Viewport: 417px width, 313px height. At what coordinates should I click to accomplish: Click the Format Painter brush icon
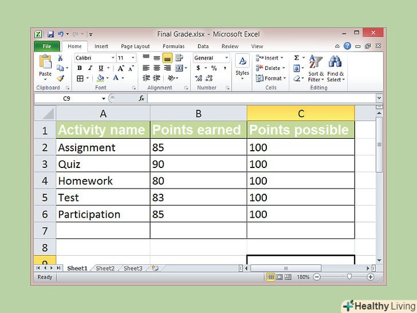tap(60, 78)
